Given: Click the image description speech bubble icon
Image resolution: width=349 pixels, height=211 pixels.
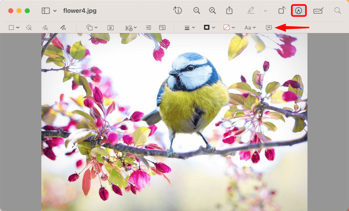Looking at the screenshot, I should (269, 28).
